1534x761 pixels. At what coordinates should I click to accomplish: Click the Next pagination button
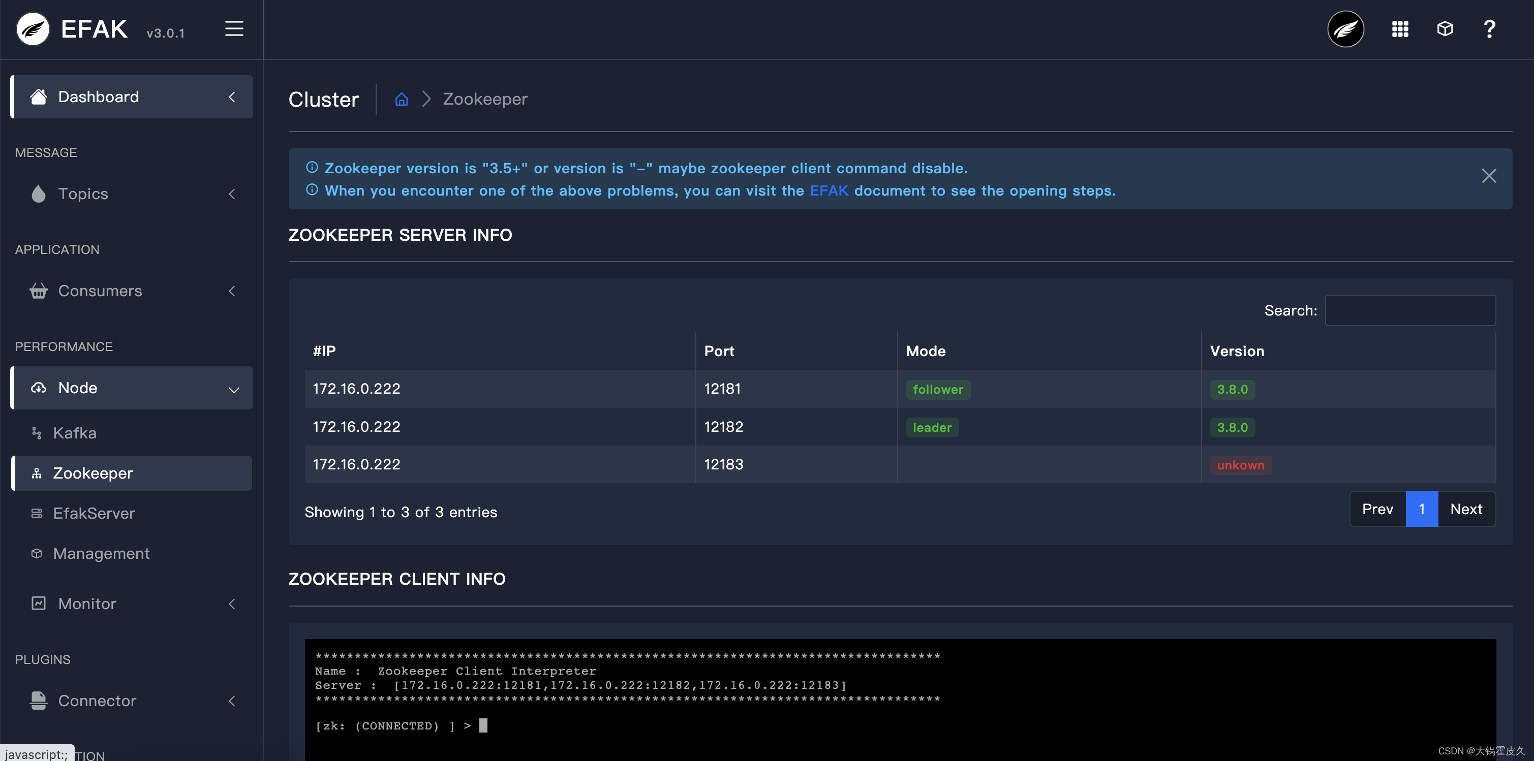[x=1466, y=510]
